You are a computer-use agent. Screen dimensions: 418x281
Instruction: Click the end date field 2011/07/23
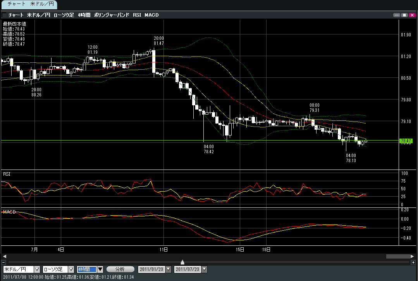(187, 269)
